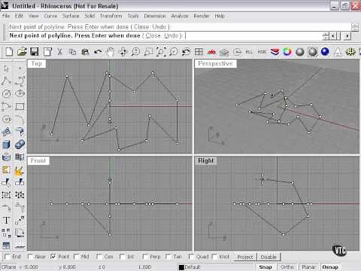Screen dimensions: 361x271
Task: Click the Perspective viewport title
Action: coord(215,63)
